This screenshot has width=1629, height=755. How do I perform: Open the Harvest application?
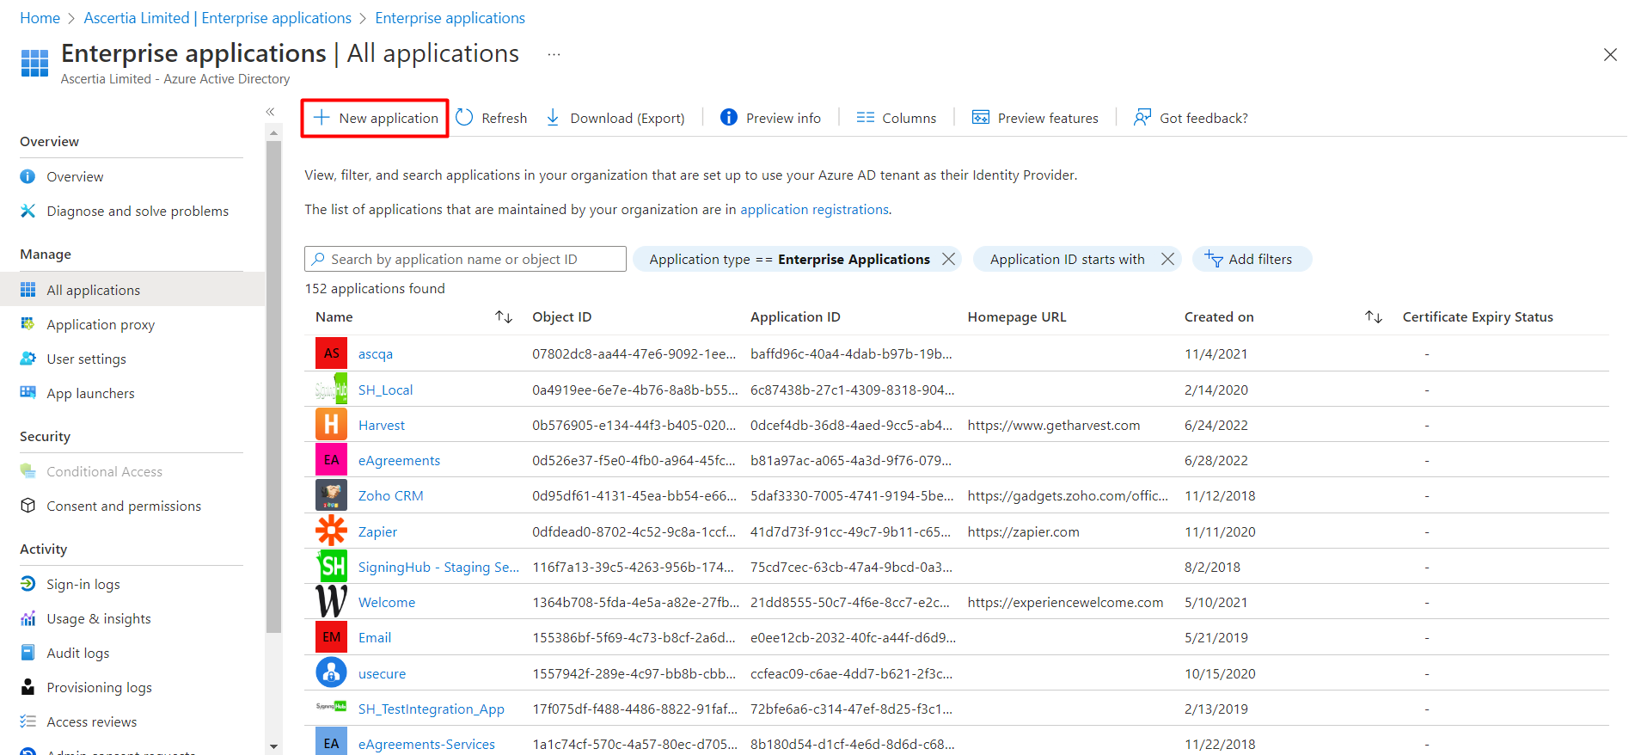pyautogui.click(x=382, y=425)
